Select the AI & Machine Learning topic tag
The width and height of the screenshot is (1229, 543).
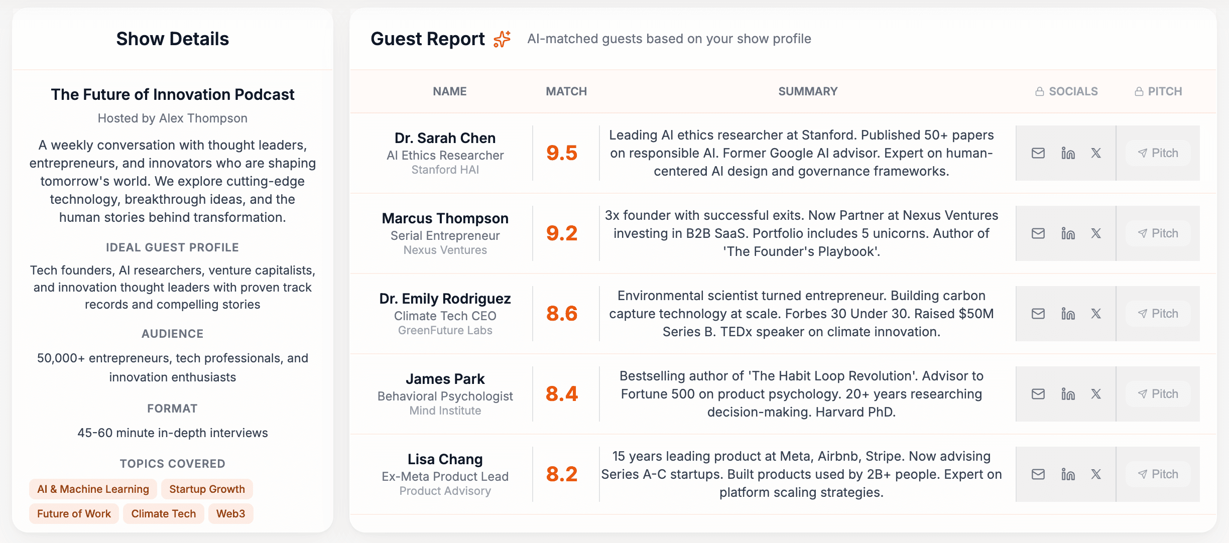coord(93,489)
